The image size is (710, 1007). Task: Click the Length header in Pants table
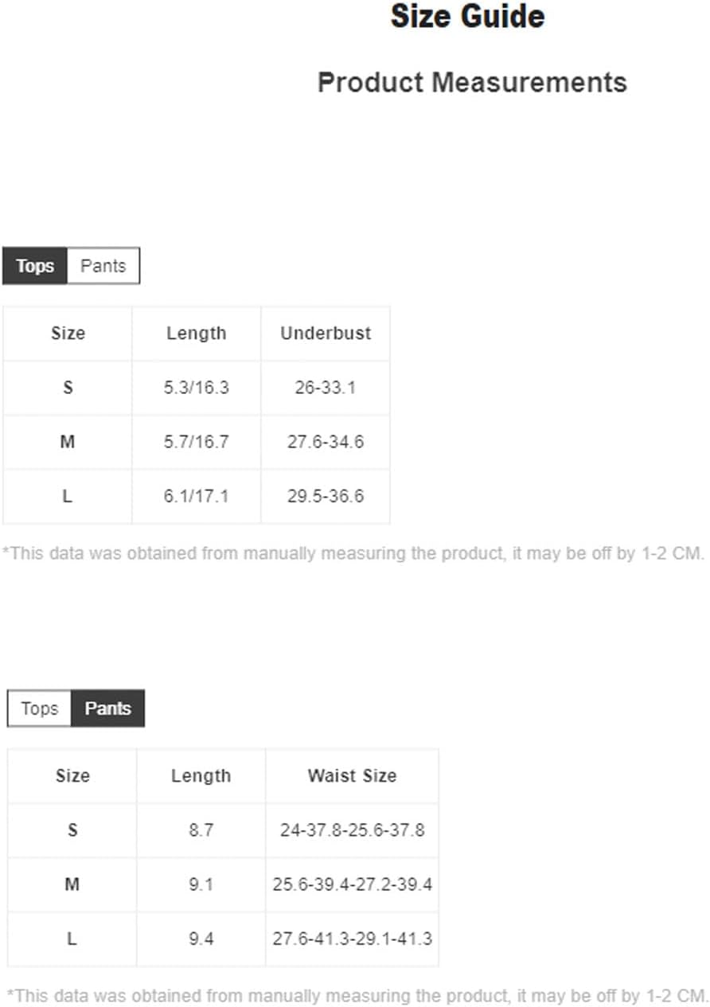[201, 776]
